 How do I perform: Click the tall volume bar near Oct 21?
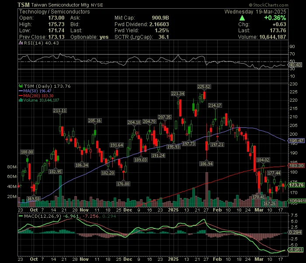tap(60, 191)
